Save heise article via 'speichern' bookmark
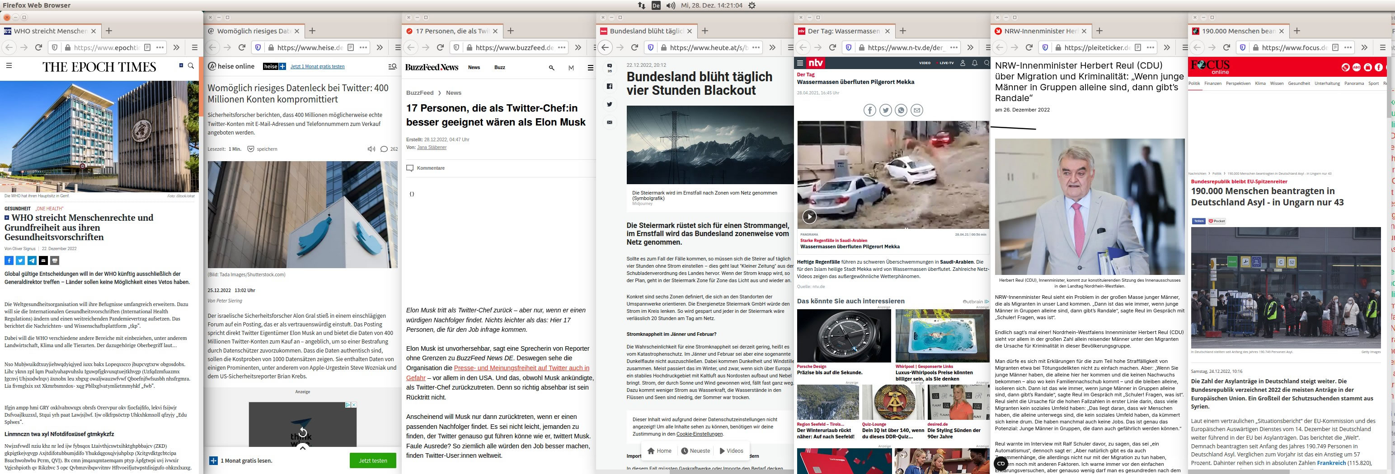This screenshot has height=474, width=1395. click(262, 149)
